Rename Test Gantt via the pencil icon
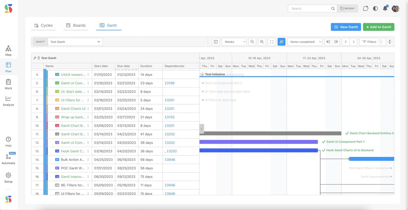 pos(35,58)
